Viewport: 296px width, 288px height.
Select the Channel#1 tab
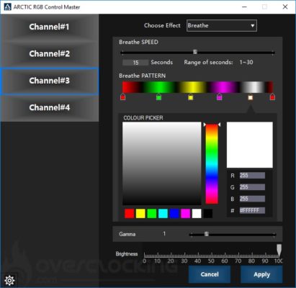[49, 27]
